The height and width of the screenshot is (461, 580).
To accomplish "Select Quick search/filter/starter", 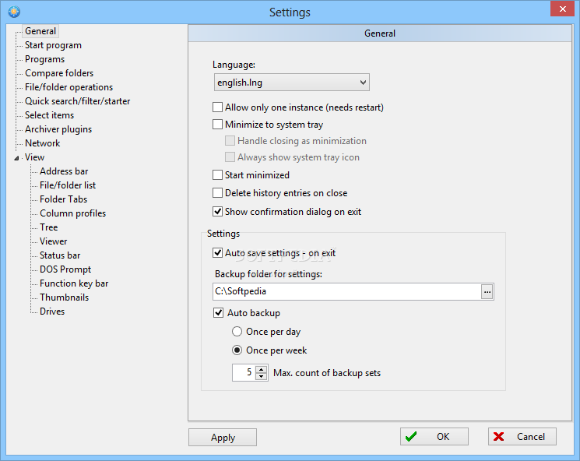I will click(x=78, y=101).
